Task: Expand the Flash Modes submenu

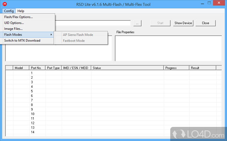Action: pos(28,35)
